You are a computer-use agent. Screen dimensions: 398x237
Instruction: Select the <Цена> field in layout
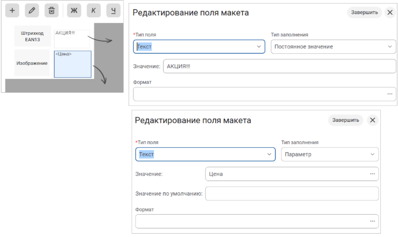click(73, 64)
